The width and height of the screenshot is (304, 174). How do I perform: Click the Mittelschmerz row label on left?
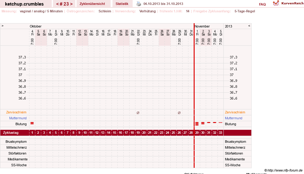pos(17,147)
